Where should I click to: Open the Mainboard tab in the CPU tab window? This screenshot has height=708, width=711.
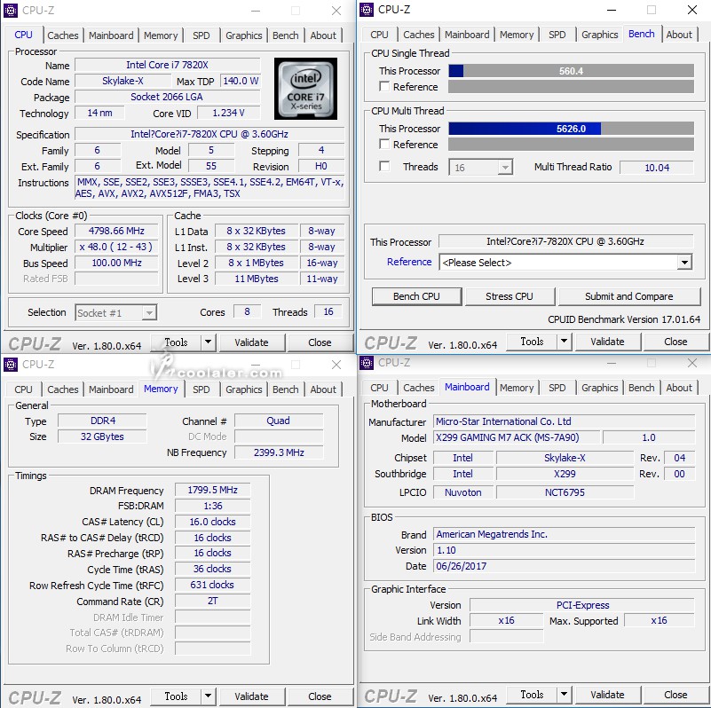111,35
